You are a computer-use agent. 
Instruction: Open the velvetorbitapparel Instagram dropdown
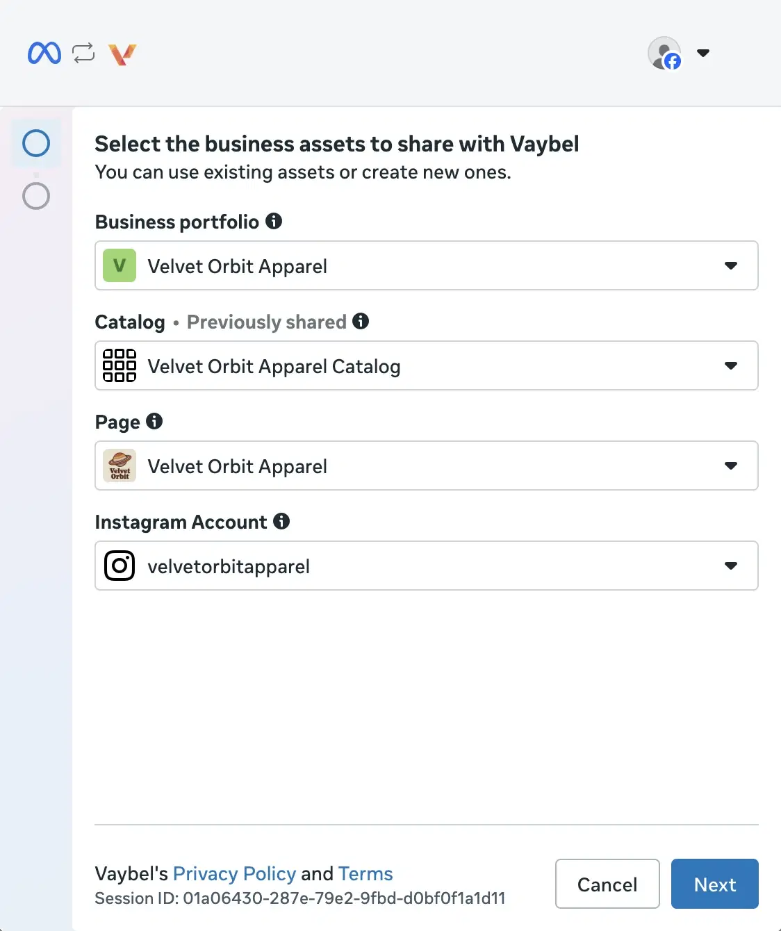point(427,566)
